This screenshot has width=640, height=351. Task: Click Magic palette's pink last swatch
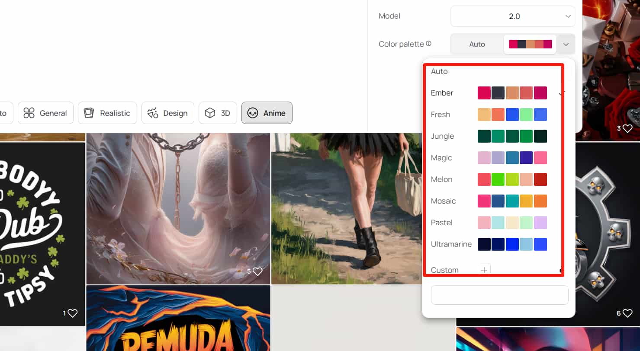540,158
